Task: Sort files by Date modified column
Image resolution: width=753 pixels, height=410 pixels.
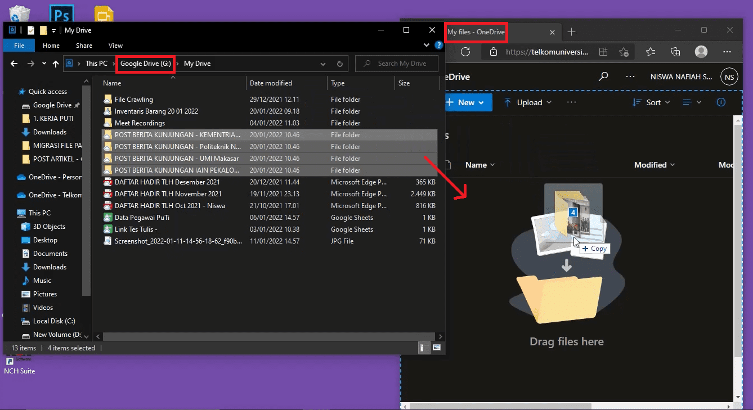Action: (287, 83)
